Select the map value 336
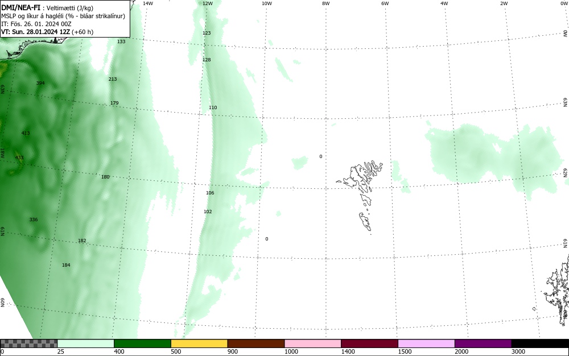This screenshot has width=569, height=356. tap(34, 220)
